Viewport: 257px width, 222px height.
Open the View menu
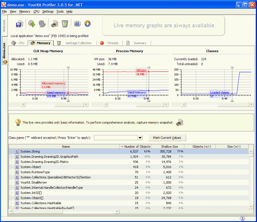(13, 11)
